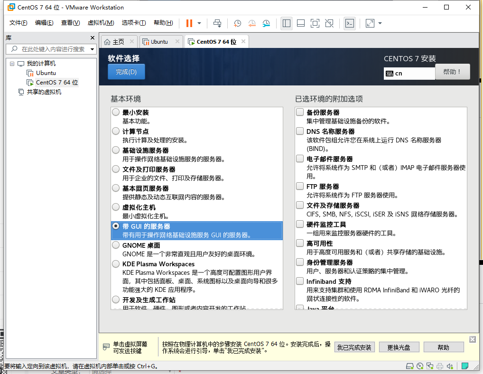Open the library search filter dropdown arrow
The width and height of the screenshot is (483, 374).
point(92,49)
